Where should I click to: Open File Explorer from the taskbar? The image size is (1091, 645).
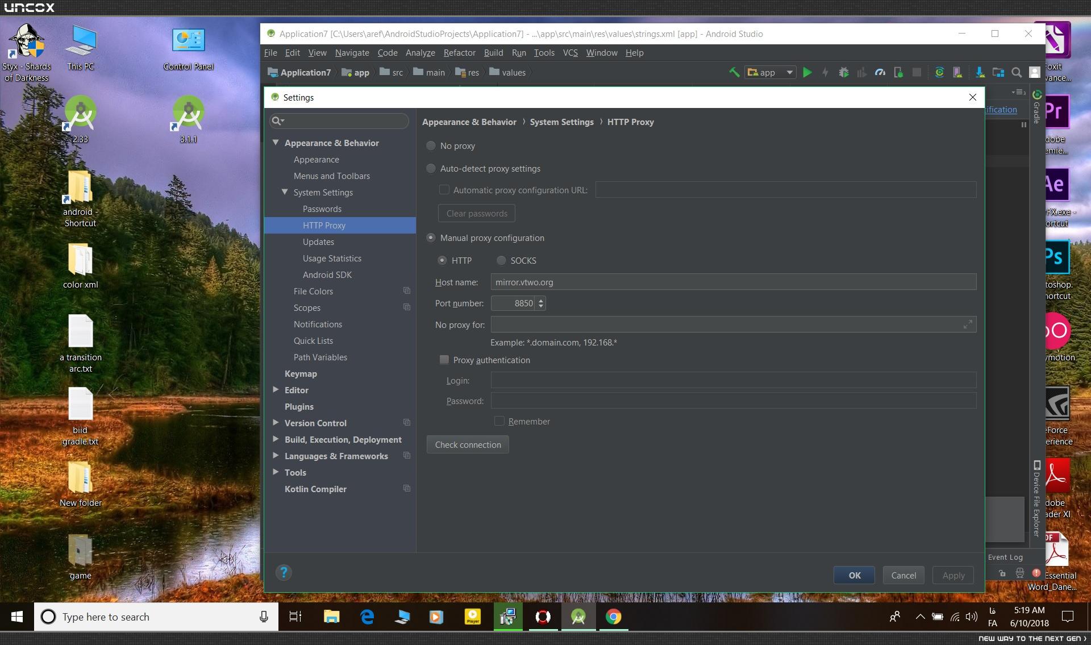tap(332, 617)
